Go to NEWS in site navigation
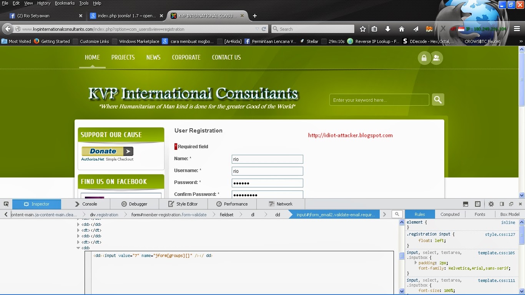The width and height of the screenshot is (525, 295). 153,57
